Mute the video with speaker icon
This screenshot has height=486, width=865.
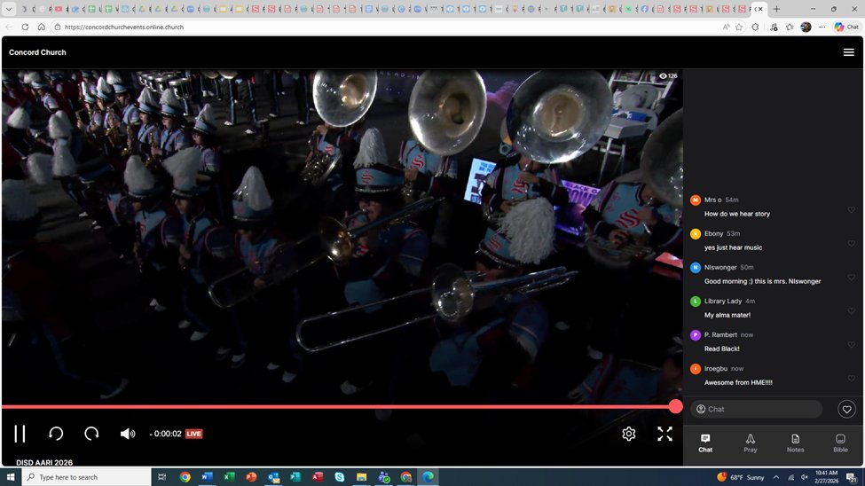128,434
